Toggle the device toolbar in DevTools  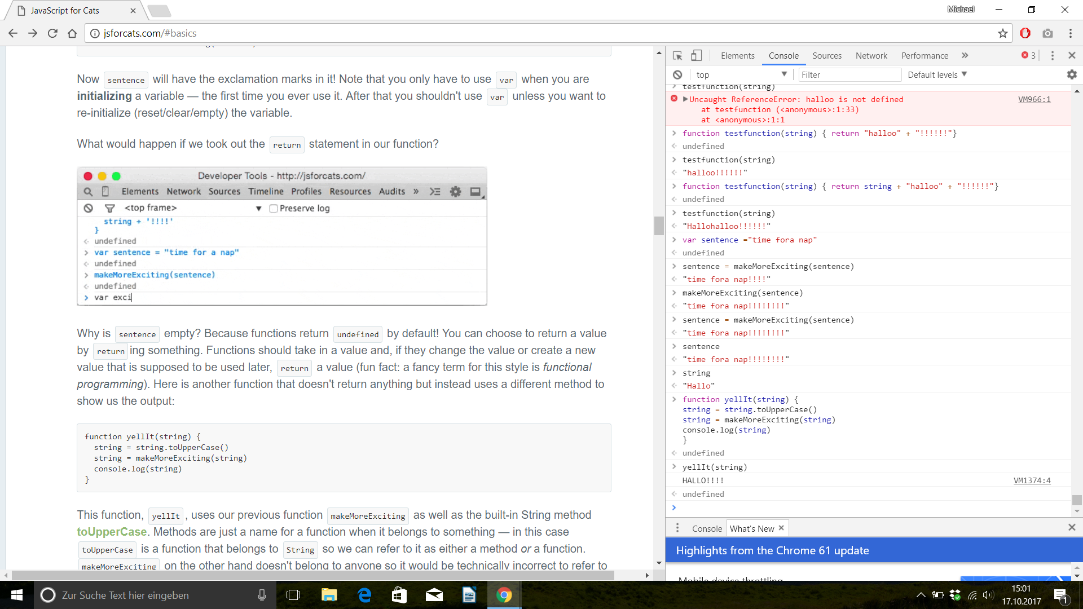697,55
